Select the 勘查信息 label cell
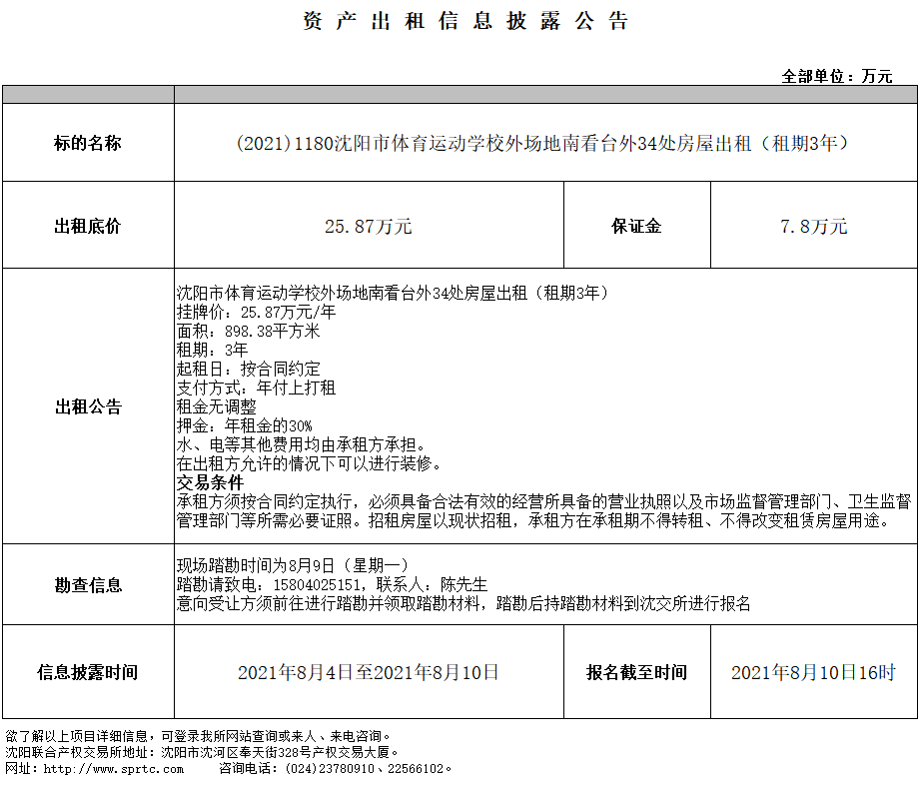 pyautogui.click(x=88, y=585)
